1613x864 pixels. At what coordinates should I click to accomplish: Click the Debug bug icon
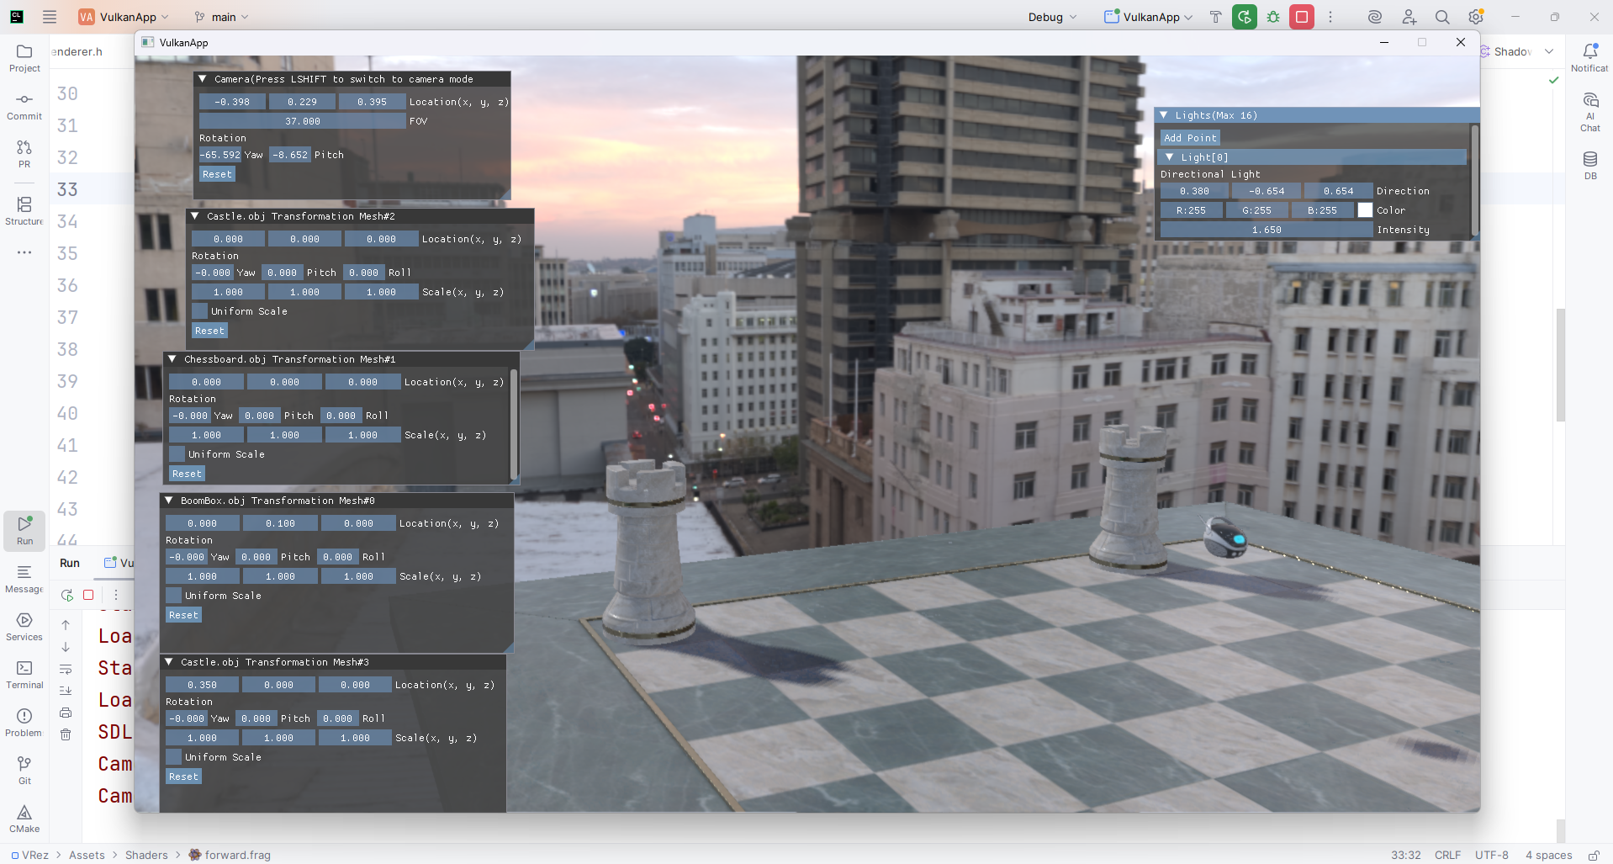click(1273, 17)
